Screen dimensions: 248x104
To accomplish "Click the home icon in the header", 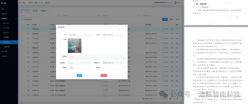I will pos(24,3).
